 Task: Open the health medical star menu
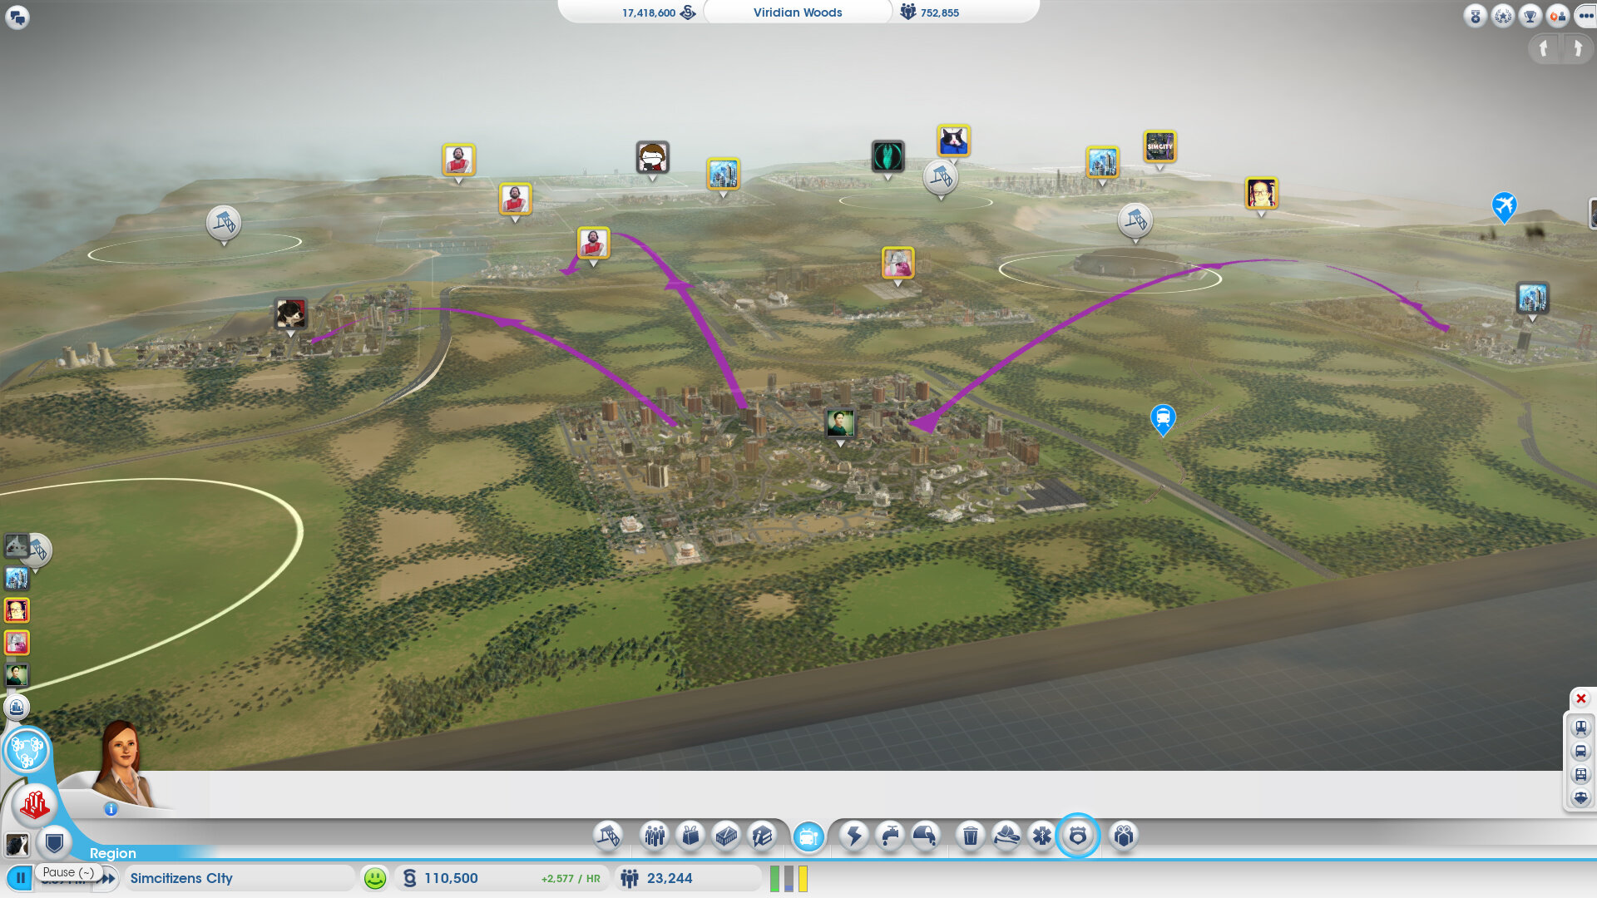[x=1041, y=836]
